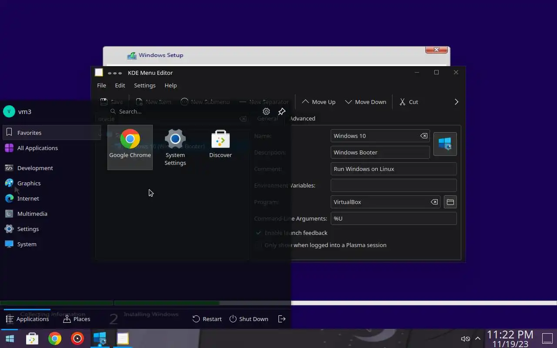Click Cut in the toolbar

(409, 102)
